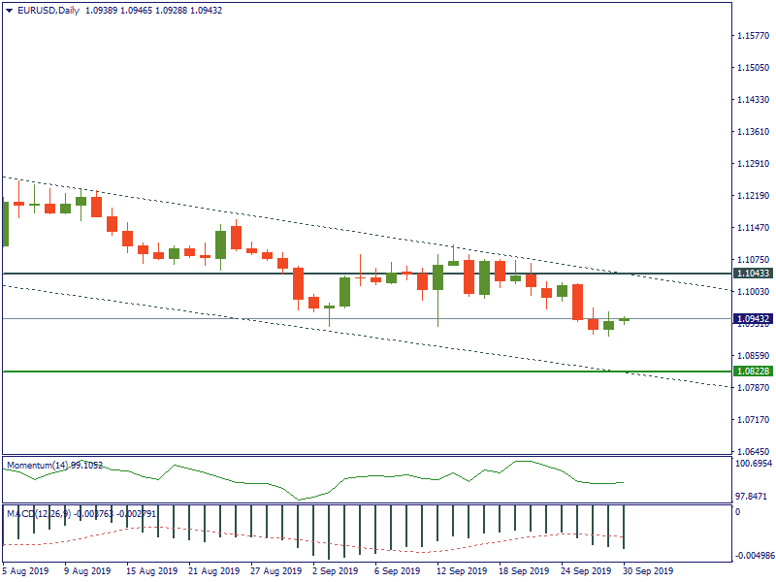
Task: Click the 1.07870 price scale value
Action: pos(753,388)
